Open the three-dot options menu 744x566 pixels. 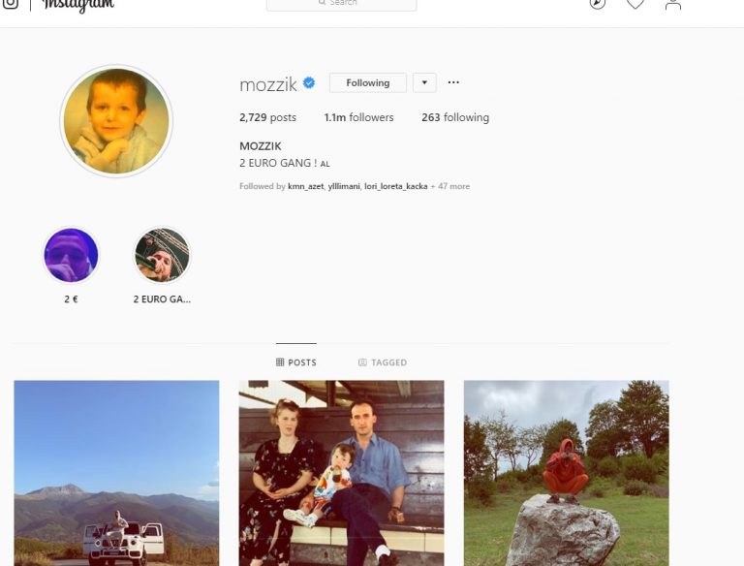(x=453, y=82)
